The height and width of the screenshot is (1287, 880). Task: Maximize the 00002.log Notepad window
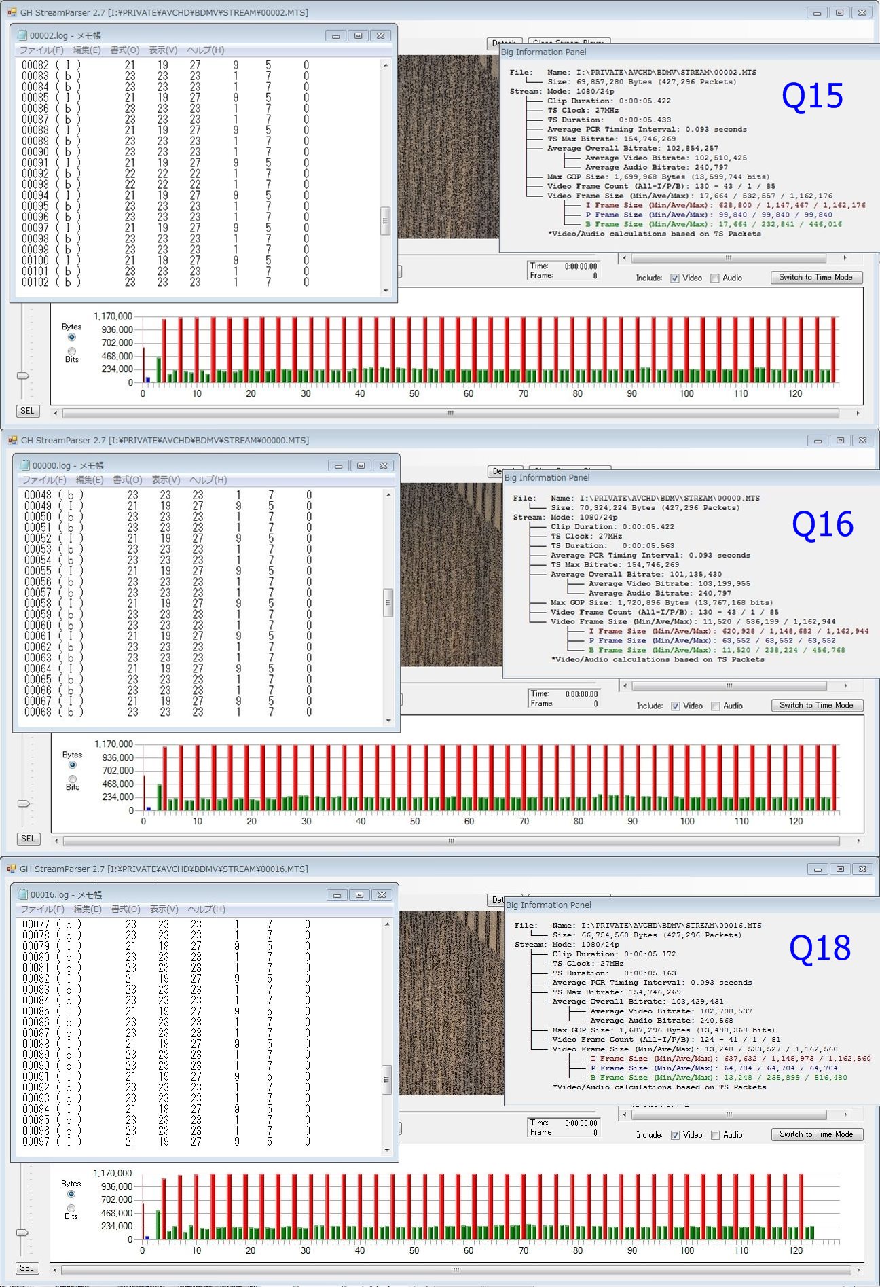358,35
